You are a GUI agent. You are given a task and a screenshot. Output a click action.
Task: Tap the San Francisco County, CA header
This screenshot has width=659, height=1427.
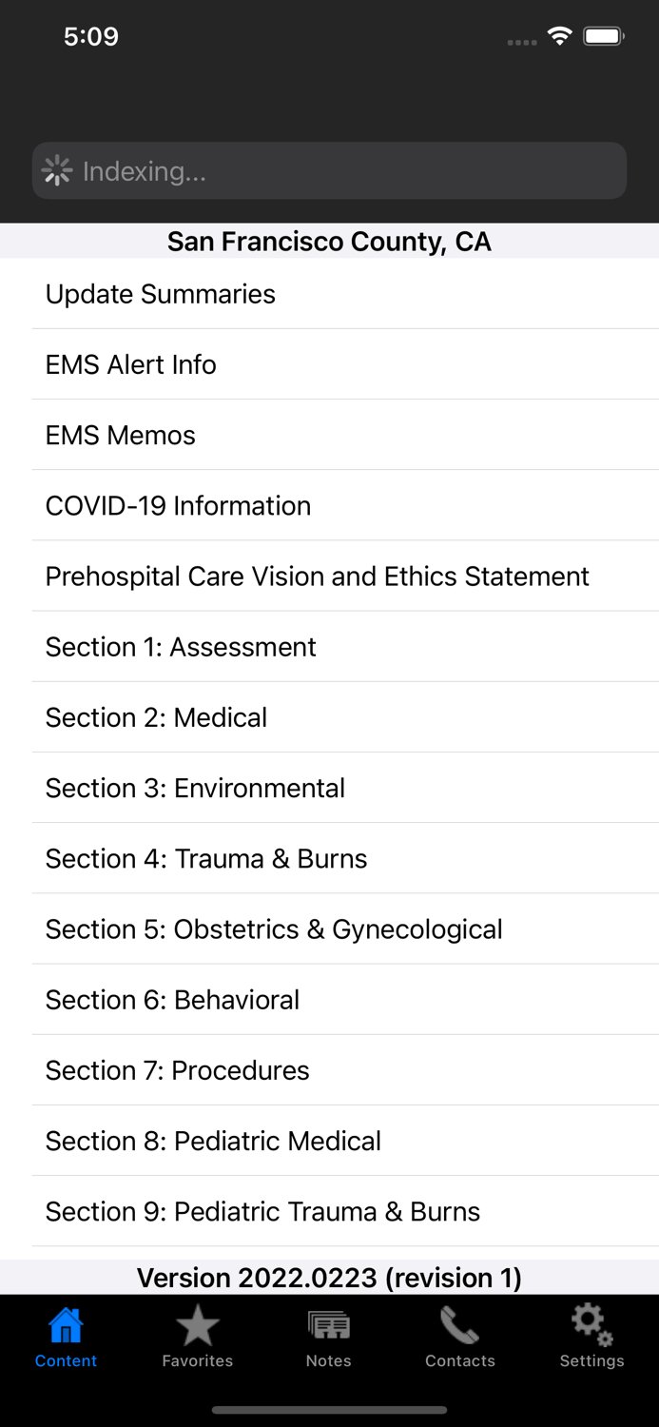329,242
